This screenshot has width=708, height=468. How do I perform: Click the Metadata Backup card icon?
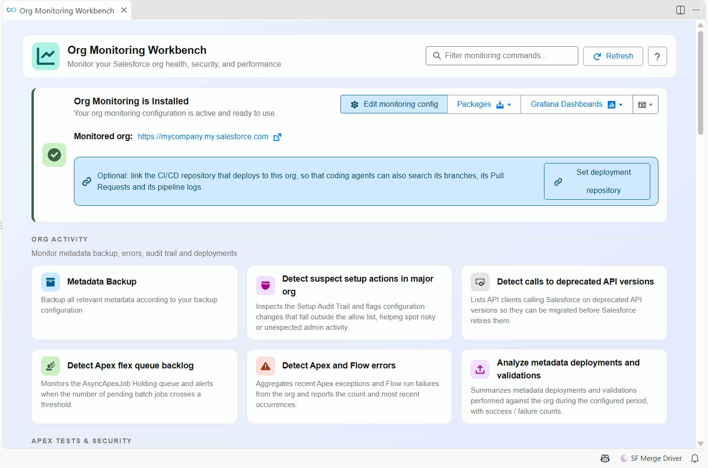click(51, 282)
